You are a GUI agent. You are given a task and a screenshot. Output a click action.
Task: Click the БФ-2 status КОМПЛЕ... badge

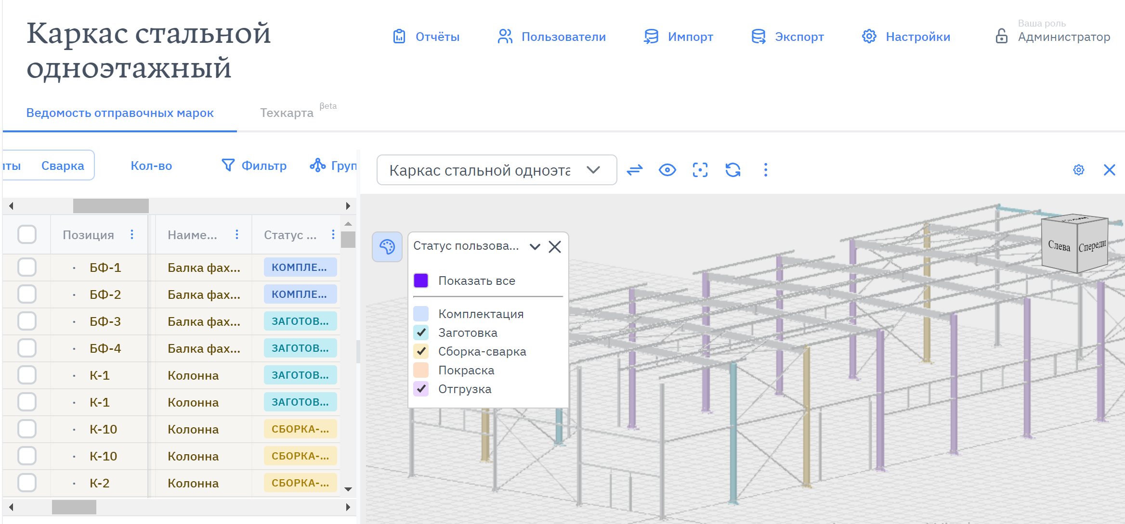[300, 294]
